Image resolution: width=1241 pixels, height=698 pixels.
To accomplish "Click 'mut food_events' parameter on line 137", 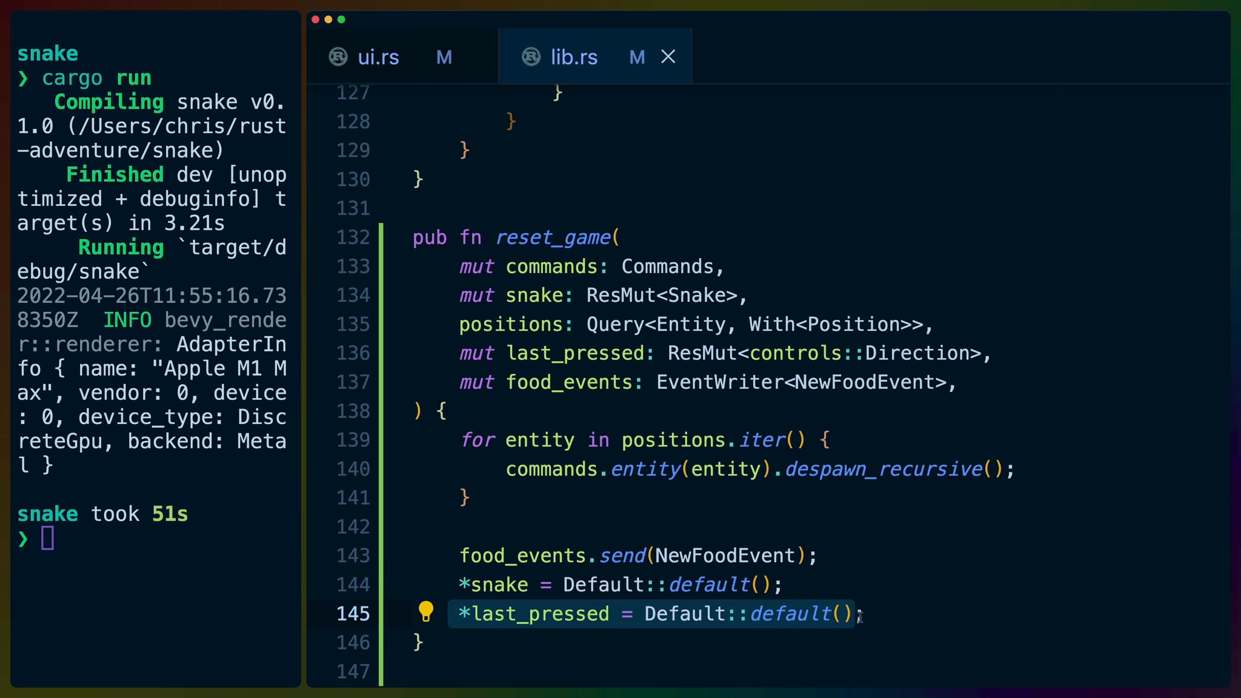I will 546,382.
